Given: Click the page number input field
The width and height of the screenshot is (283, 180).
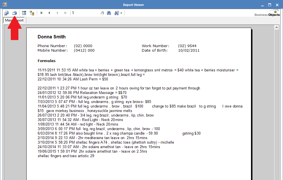Looking at the screenshot, I should 85,13.
